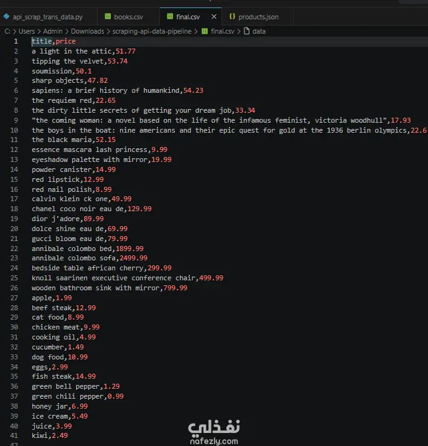Click 'gucci bloom eau de' row text
The image size is (428, 446).
pos(68,239)
